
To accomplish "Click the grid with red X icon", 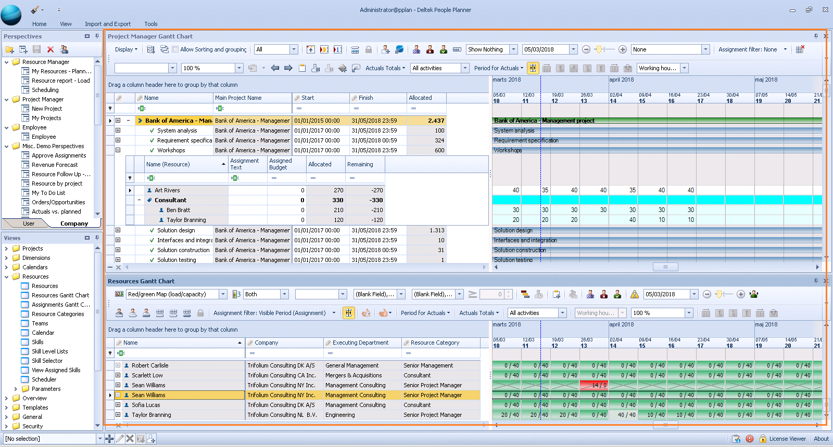I will (x=800, y=49).
